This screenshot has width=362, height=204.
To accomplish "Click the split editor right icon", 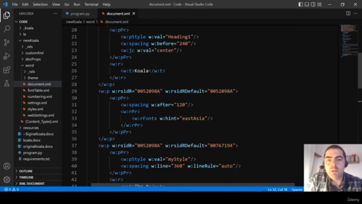I will 348,14.
